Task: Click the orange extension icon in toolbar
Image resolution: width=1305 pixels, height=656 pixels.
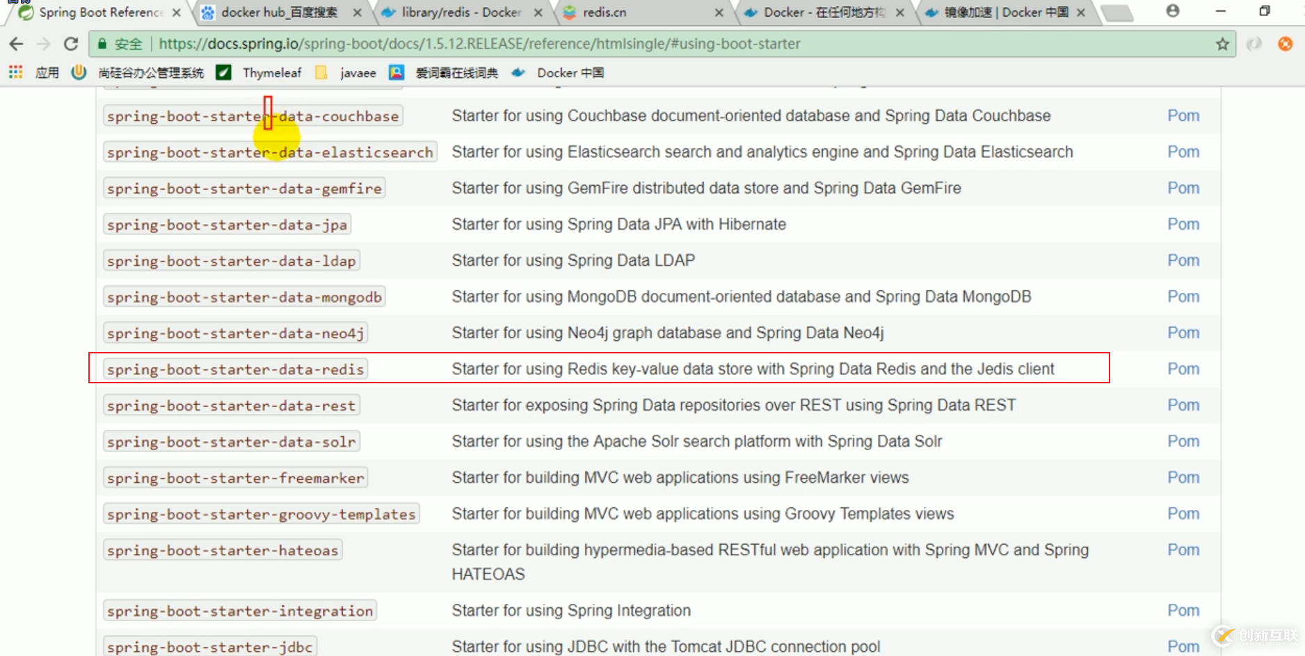Action: pos(1285,44)
